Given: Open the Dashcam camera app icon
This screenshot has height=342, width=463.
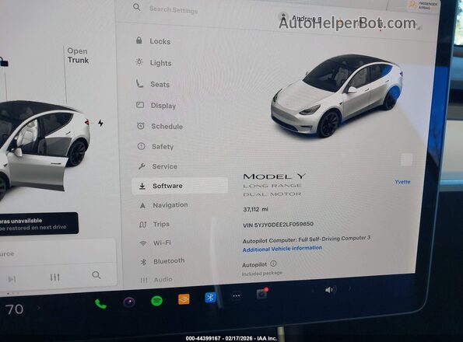Looking at the screenshot, I should click(129, 302).
